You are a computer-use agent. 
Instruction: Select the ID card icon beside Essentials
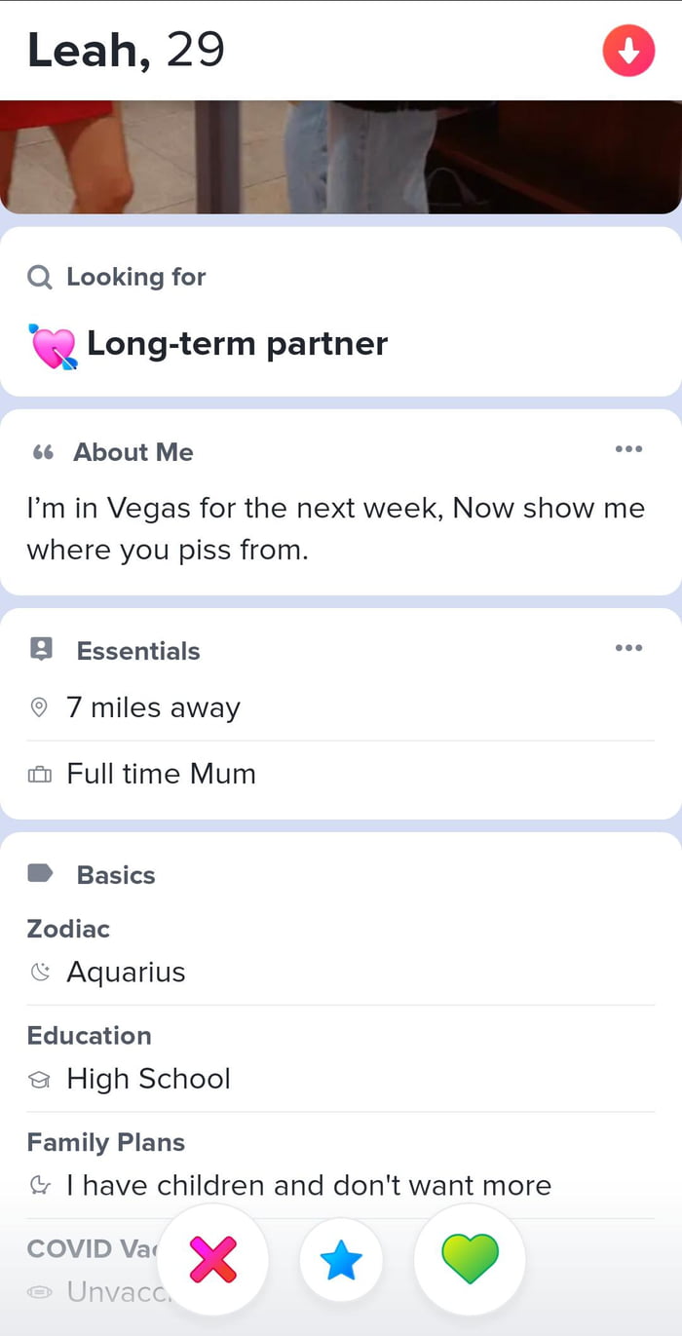[41, 649]
